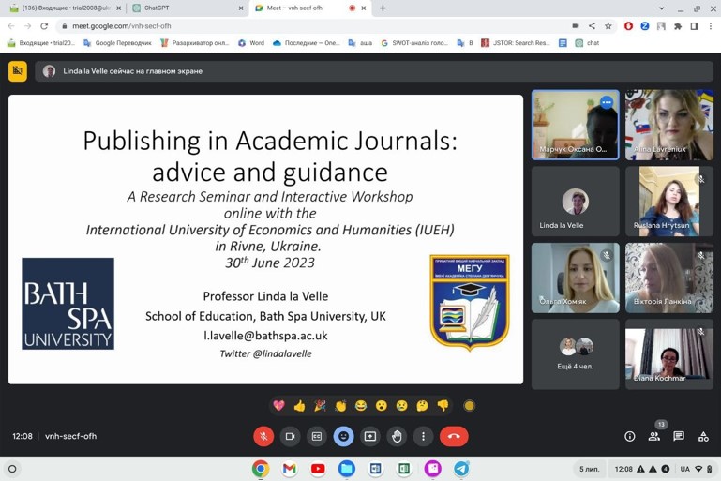Send the party popper reaction
The height and width of the screenshot is (481, 721).
320,406
